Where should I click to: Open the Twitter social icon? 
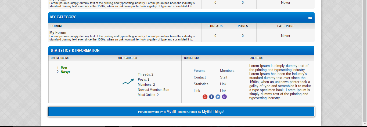point(218,97)
